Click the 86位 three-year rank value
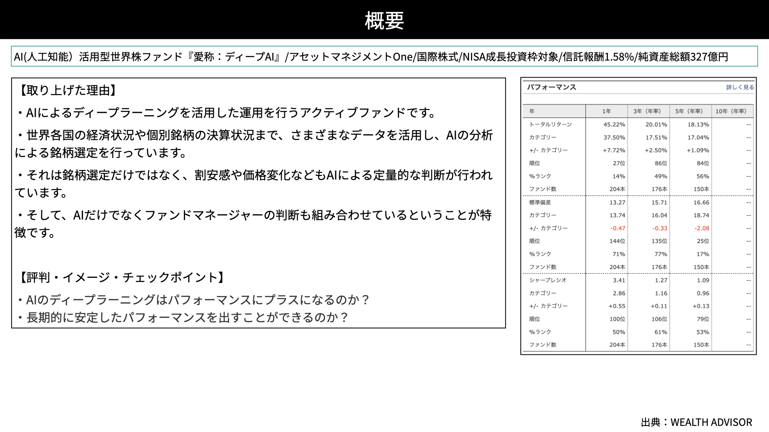The image size is (769, 432). 661,163
